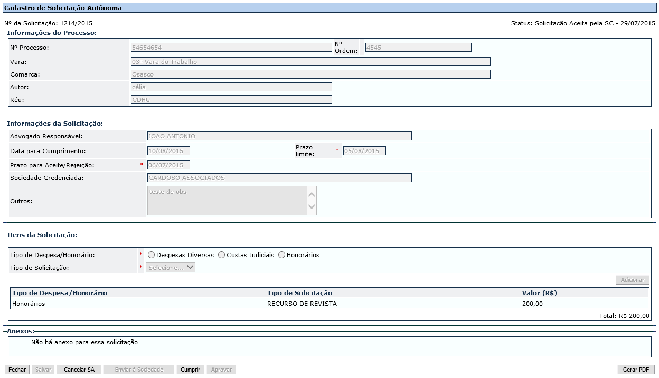The height and width of the screenshot is (378, 659).
Task: Click the Vara input field
Action: (x=310, y=62)
